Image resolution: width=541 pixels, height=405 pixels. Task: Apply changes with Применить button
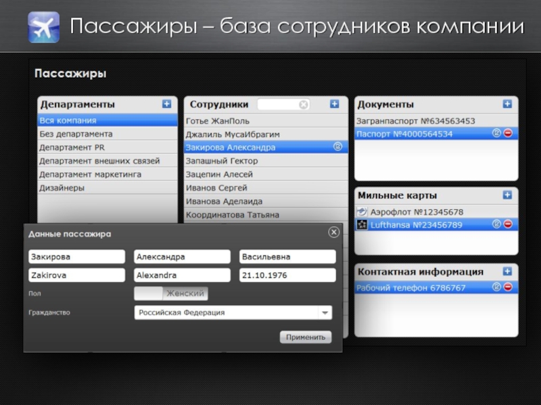[306, 337]
